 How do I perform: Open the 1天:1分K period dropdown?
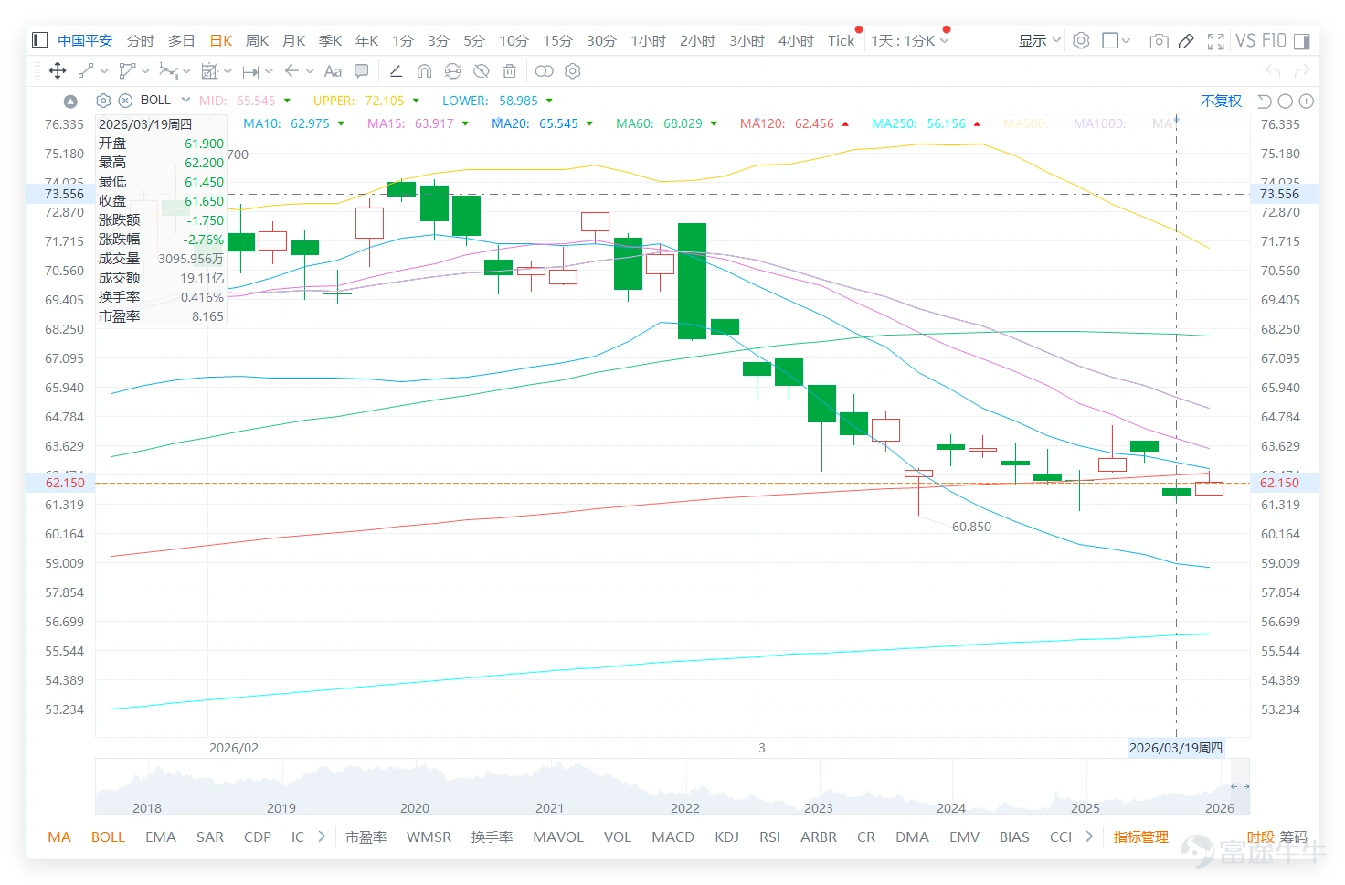tap(910, 41)
